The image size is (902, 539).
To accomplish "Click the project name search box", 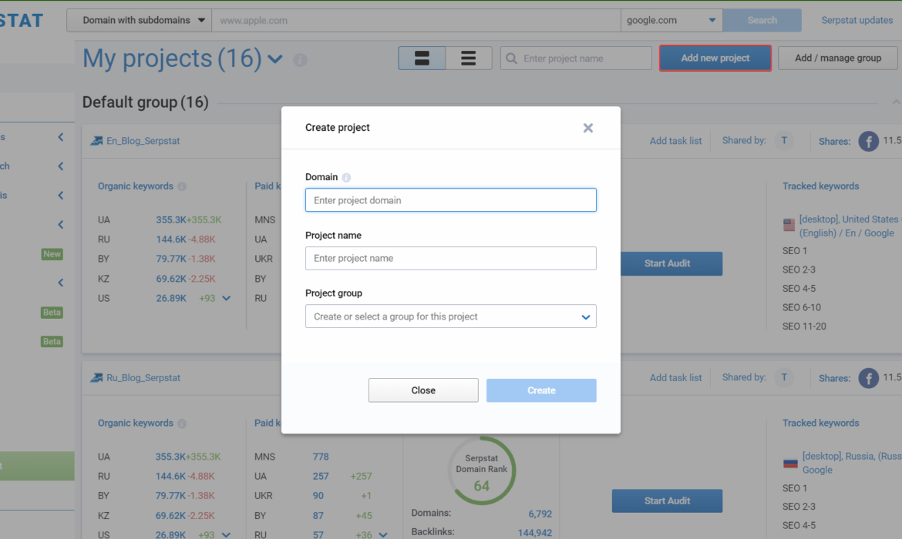I will tap(576, 58).
